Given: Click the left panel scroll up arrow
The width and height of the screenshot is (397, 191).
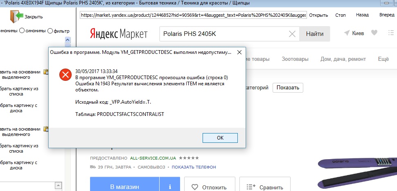Looking at the screenshot, I should (68, 40).
